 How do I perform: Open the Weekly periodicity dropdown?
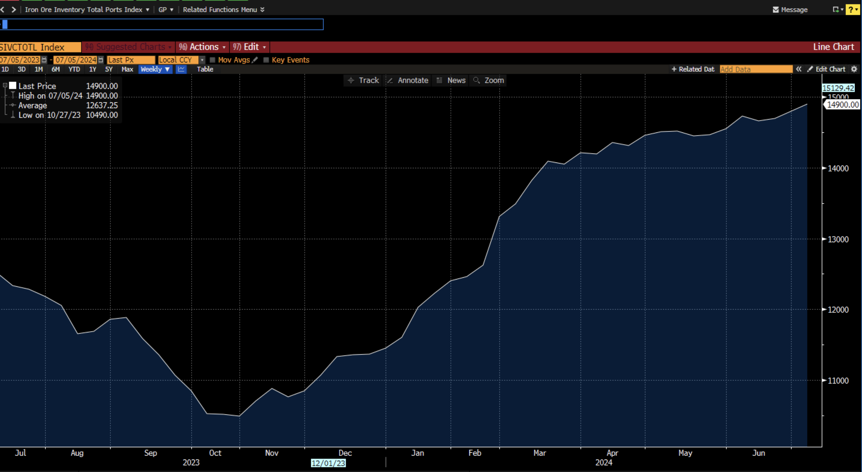[155, 69]
